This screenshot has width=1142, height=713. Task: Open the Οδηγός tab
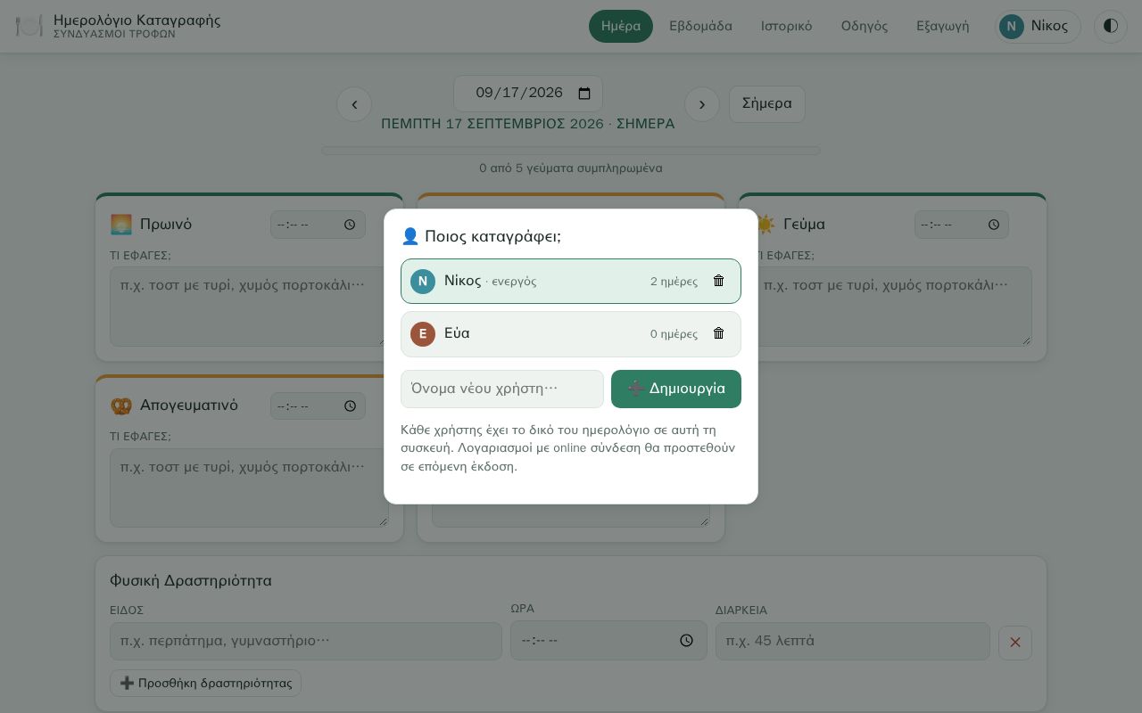click(x=865, y=26)
